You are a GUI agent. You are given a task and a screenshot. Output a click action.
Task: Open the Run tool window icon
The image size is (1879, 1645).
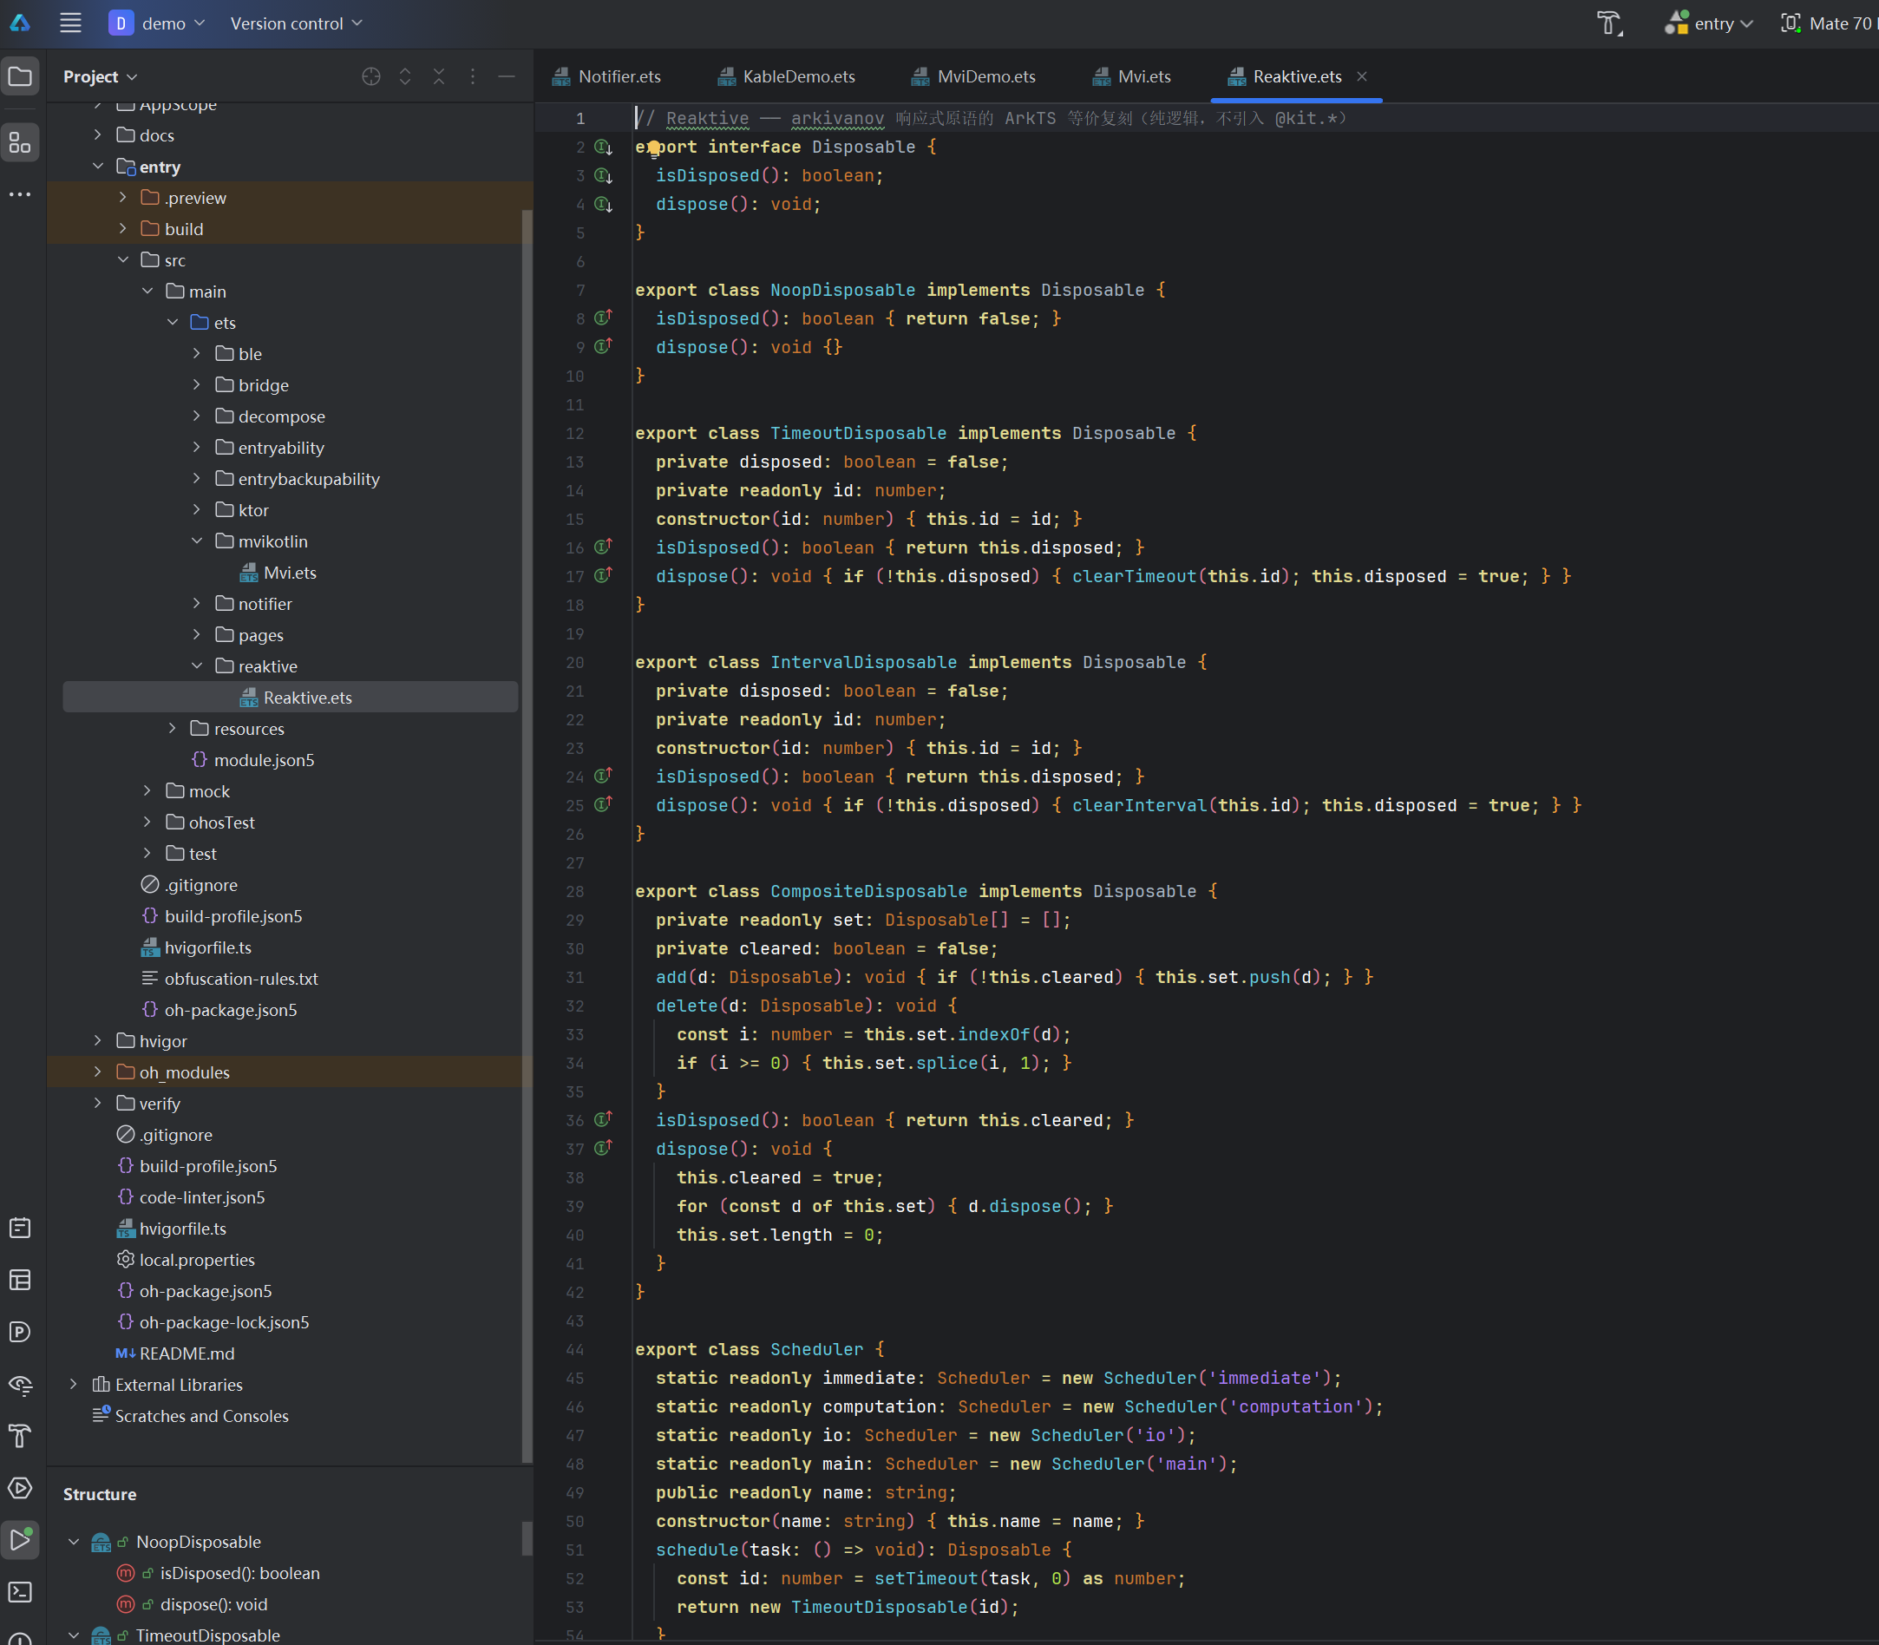tap(20, 1539)
